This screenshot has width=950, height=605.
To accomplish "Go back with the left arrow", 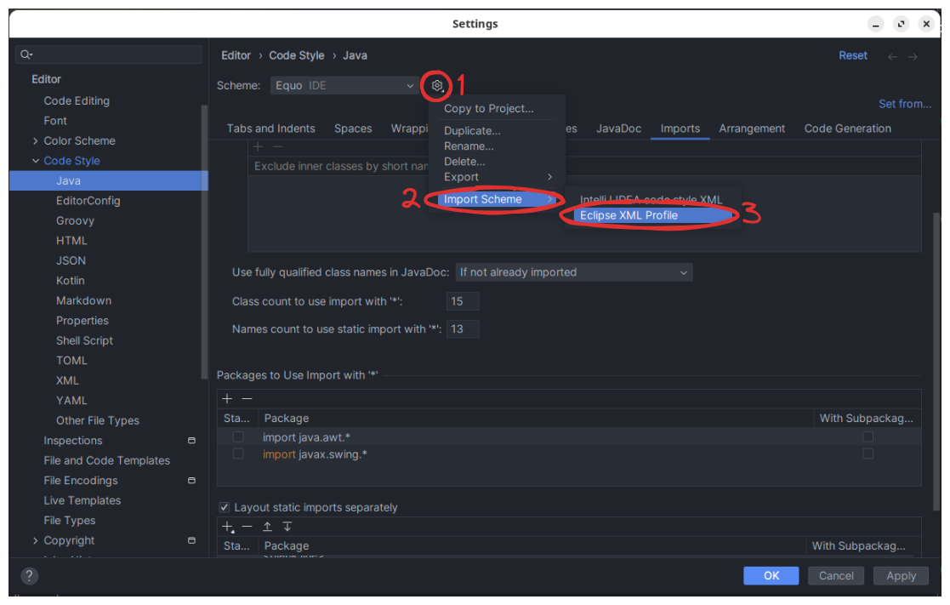I will point(892,56).
